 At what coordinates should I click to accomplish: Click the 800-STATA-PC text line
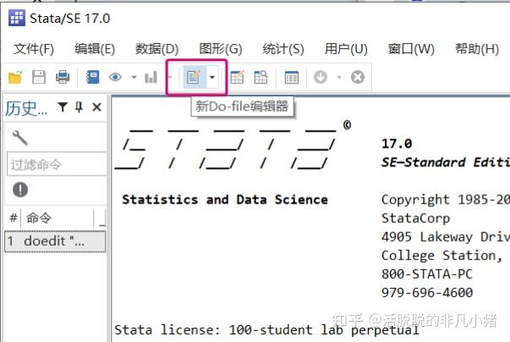pyautogui.click(x=427, y=274)
